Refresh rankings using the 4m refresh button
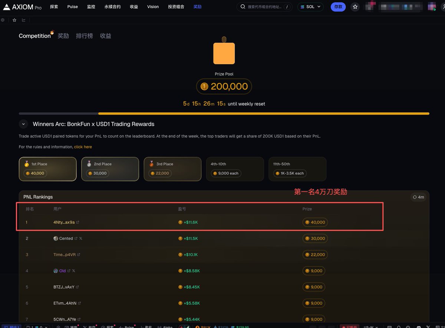This screenshot has width=445, height=328. tap(418, 197)
